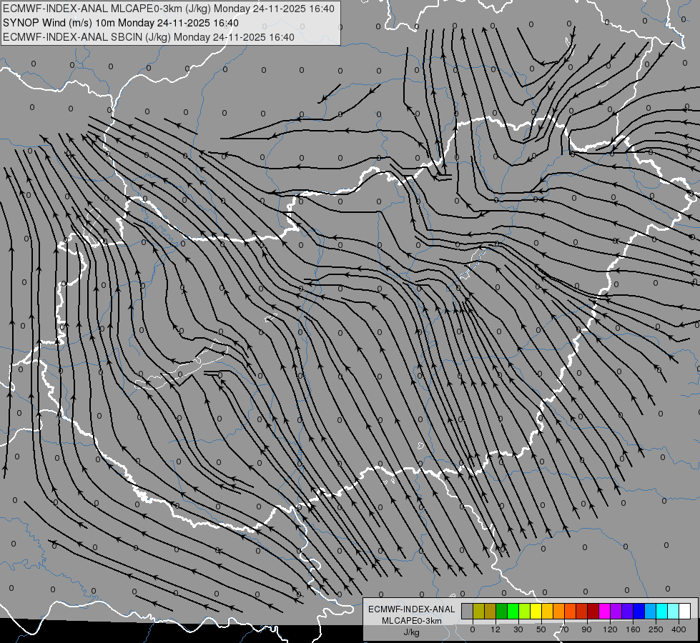Click the legend MLCAPE0-3km label
Image resolution: width=700 pixels, height=643 pixels.
(412, 621)
